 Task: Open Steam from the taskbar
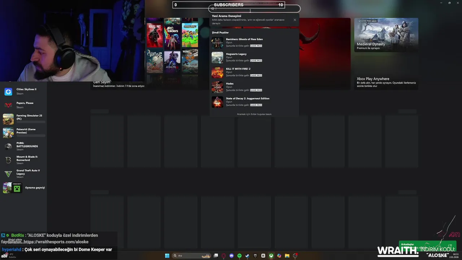[247, 256]
